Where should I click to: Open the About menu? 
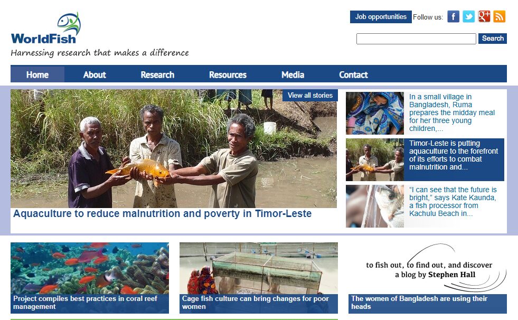95,74
